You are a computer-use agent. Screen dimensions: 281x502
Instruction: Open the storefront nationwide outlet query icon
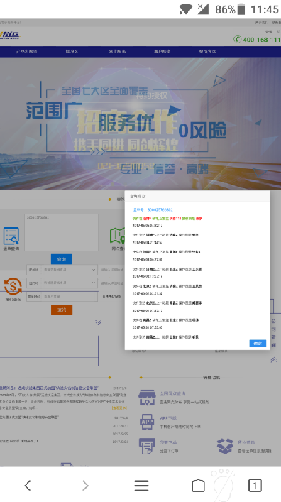(x=147, y=398)
